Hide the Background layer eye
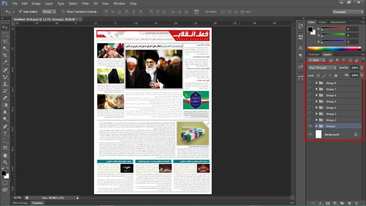Screen dimensions: 366x206 pos(310,134)
